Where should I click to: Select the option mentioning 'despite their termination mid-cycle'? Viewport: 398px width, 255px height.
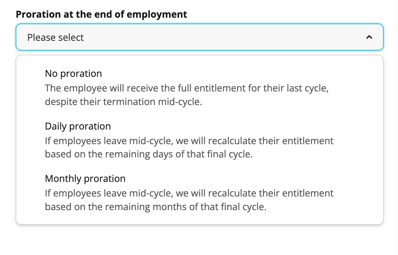pyautogui.click(x=199, y=87)
